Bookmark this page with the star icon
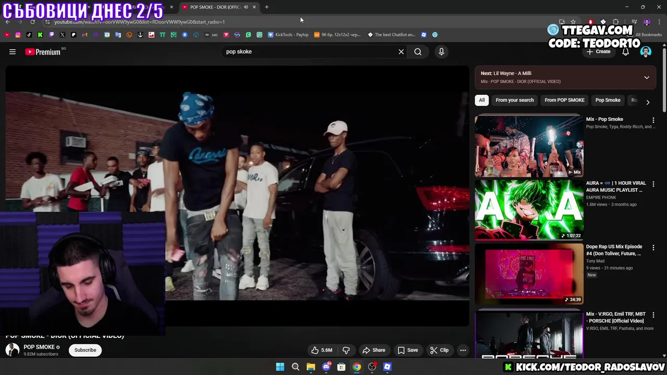 tap(573, 22)
